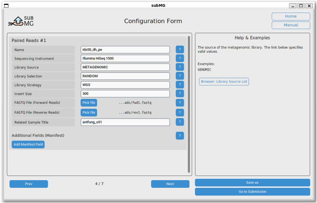Click help icon for Forward Reads FASTQ file
This screenshot has width=317, height=203.
coord(180,102)
